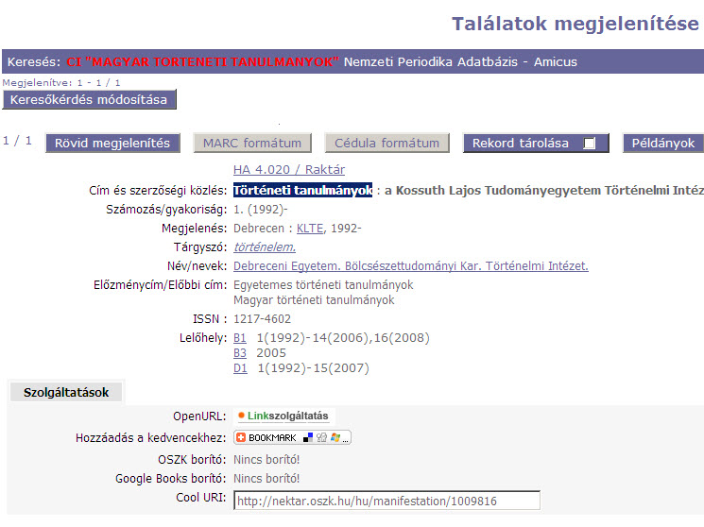Open the Debreceni Egyetem name link
Image resolution: width=704 pixels, height=527 pixels.
410,266
